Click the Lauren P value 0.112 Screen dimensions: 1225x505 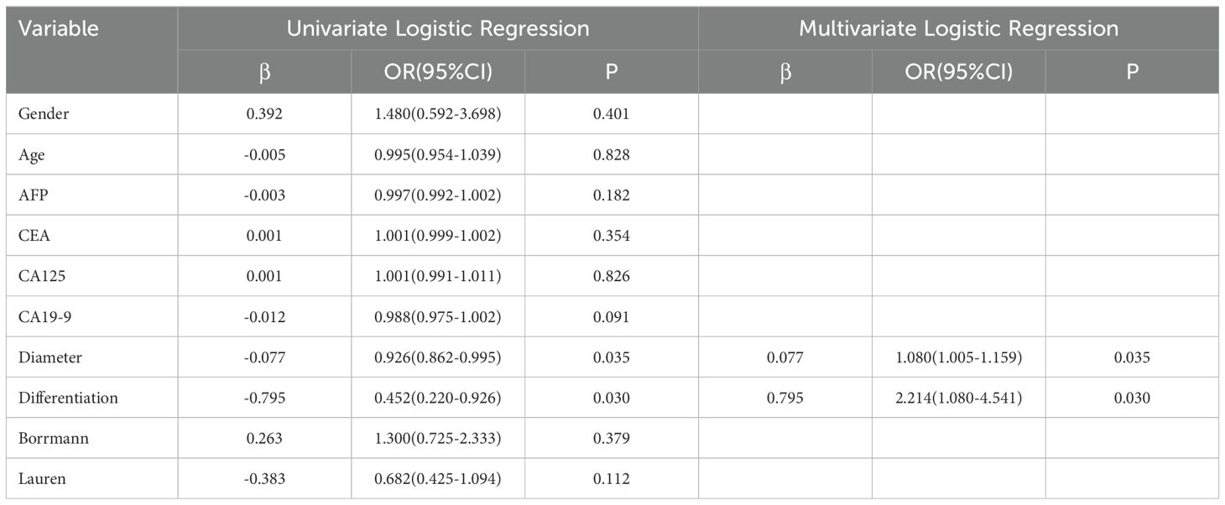point(612,479)
